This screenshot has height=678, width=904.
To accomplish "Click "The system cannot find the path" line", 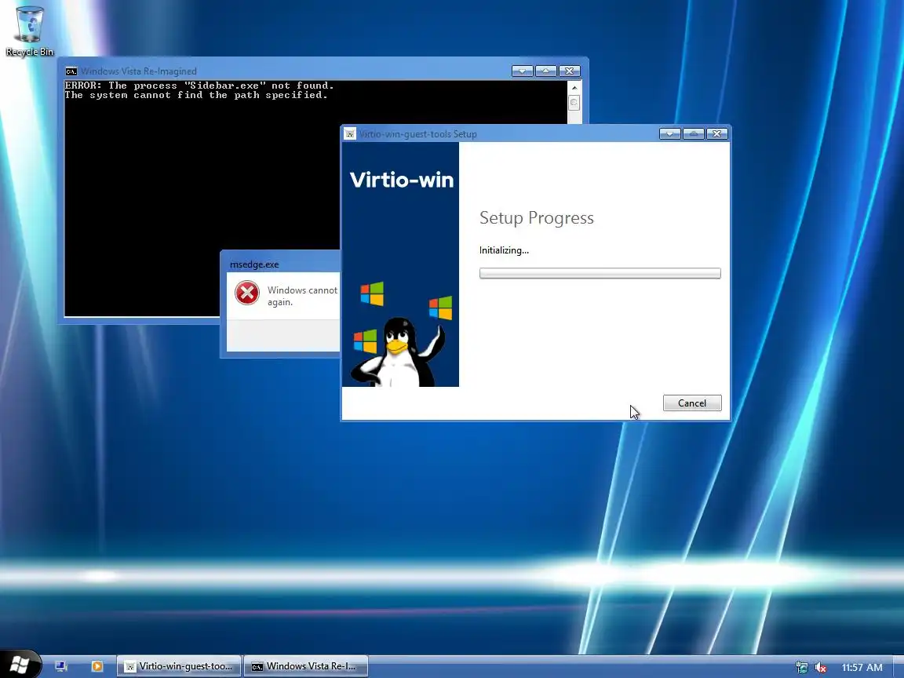I will pos(196,95).
